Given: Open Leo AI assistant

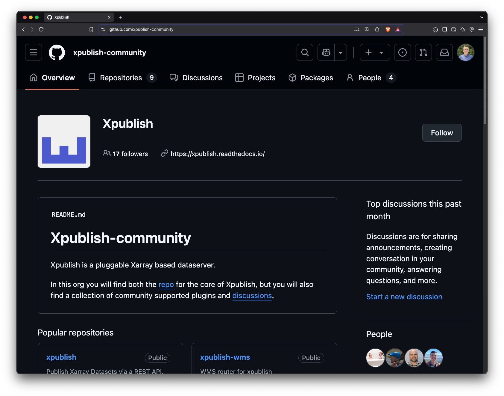Looking at the screenshot, I should 463,29.
